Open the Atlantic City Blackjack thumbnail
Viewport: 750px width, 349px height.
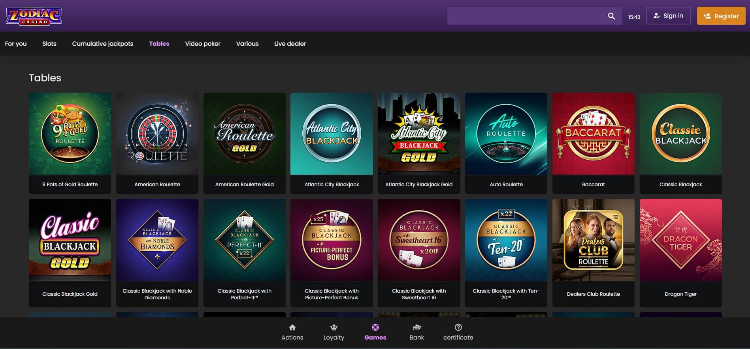coord(332,134)
